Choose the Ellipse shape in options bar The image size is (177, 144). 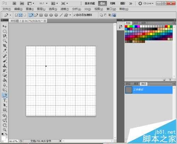(51, 15)
